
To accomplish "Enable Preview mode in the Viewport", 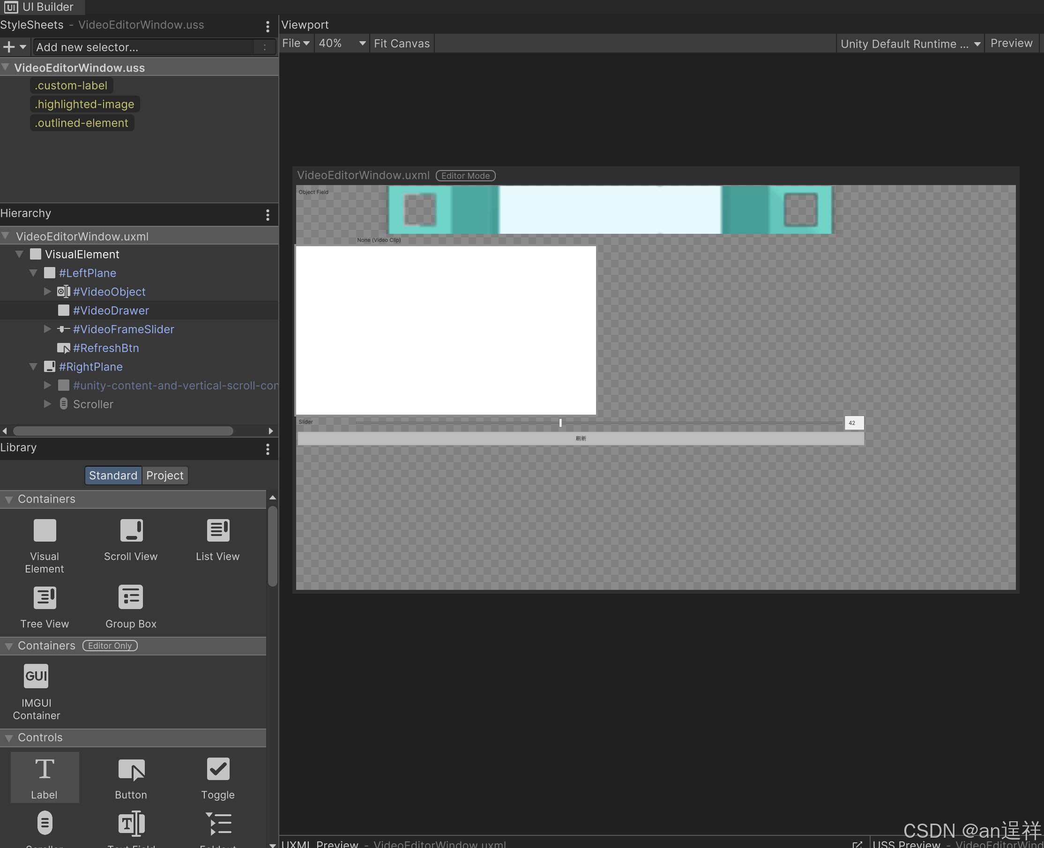I will click(x=1011, y=43).
